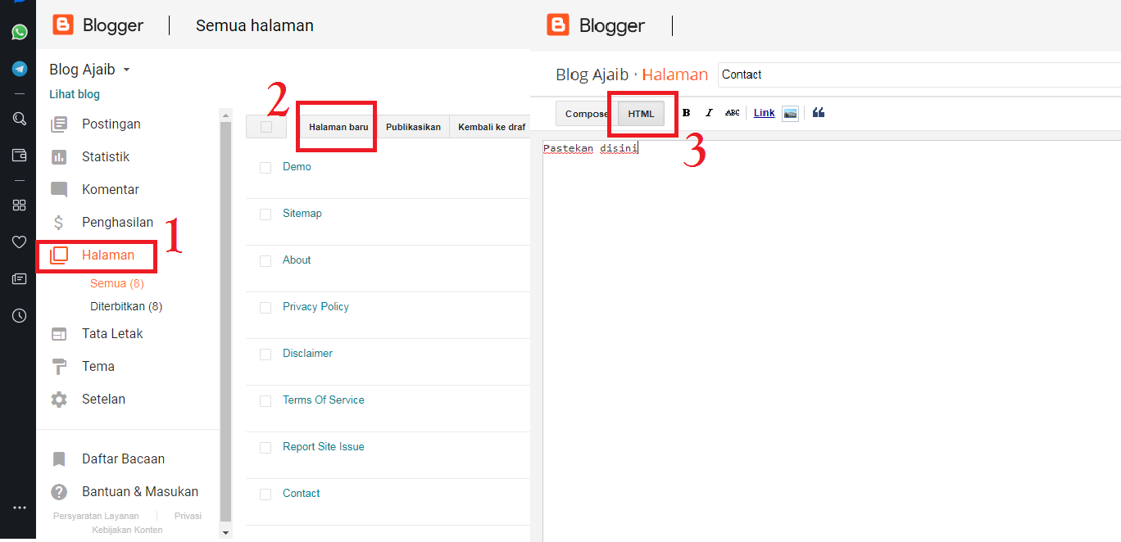Apply bold formatting in editor toolbar
Viewport: 1121px width, 542px height.
pos(687,113)
